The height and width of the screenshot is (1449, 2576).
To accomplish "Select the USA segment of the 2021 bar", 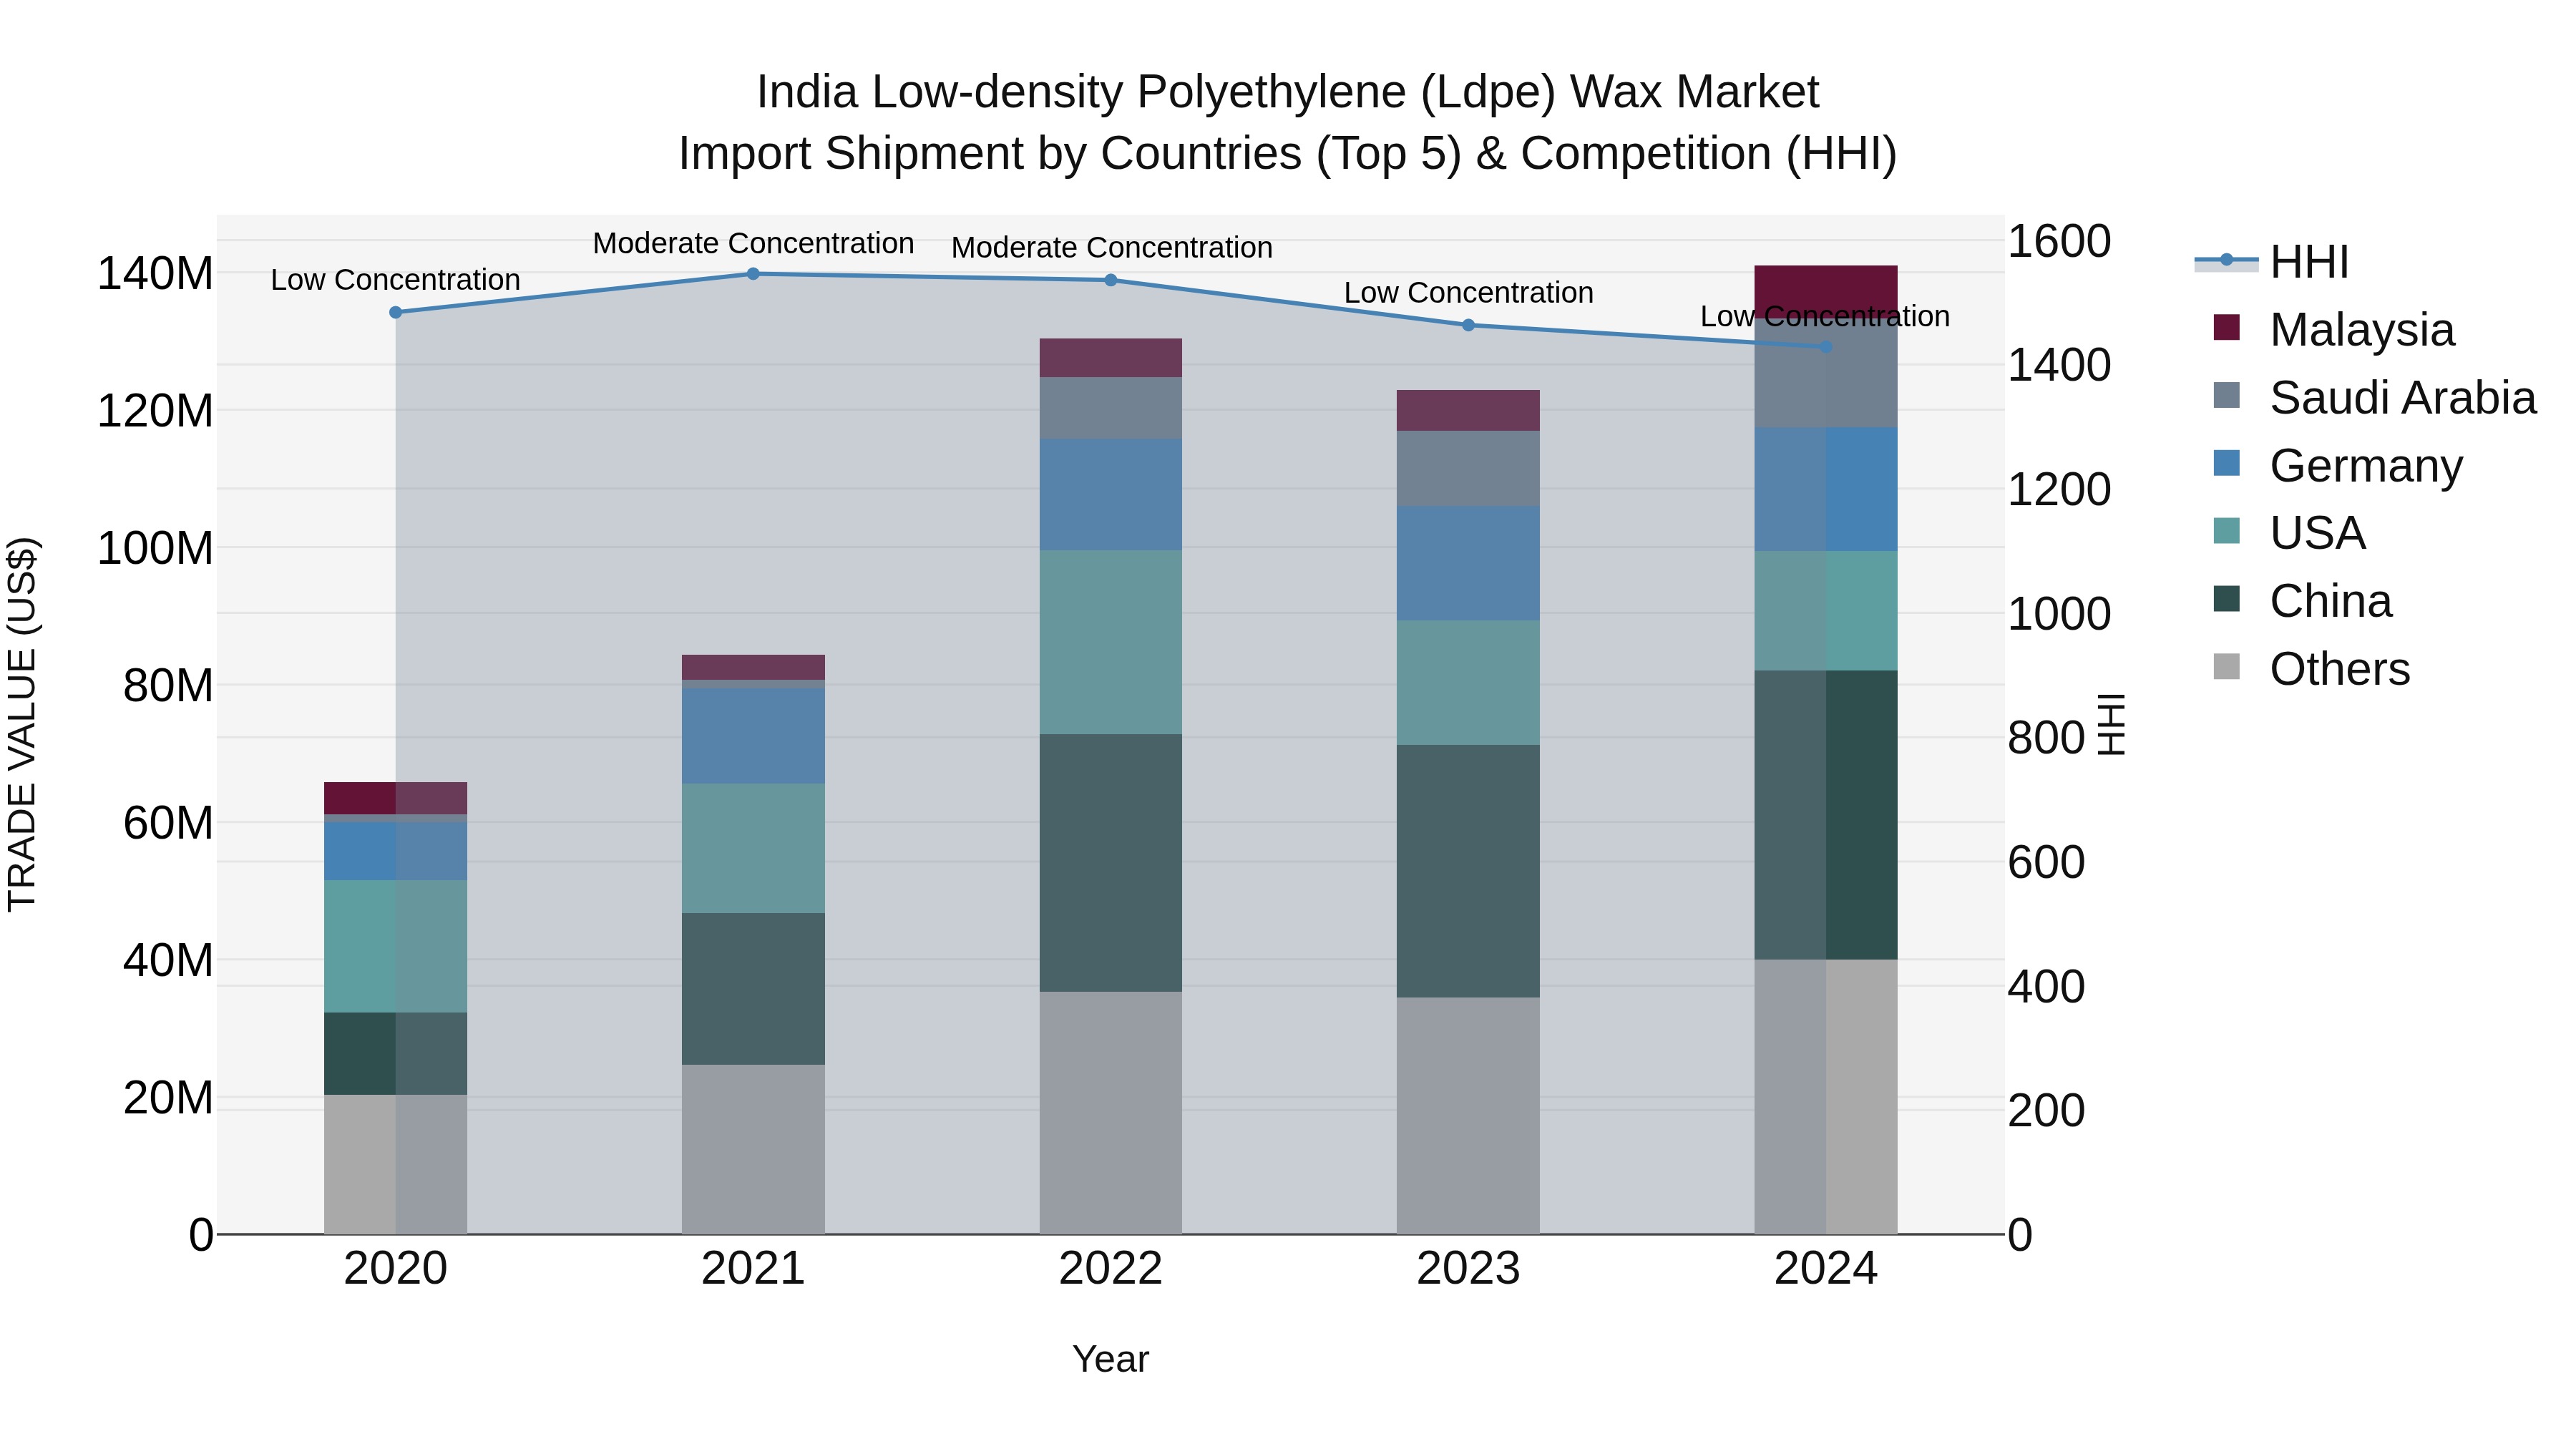I will click(754, 849).
